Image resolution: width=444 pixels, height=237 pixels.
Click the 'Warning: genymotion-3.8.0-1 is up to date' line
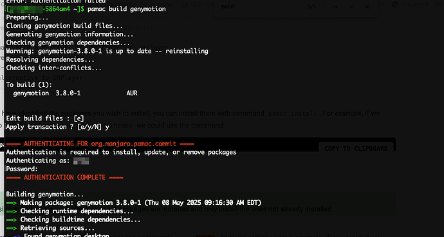pyautogui.click(x=107, y=51)
